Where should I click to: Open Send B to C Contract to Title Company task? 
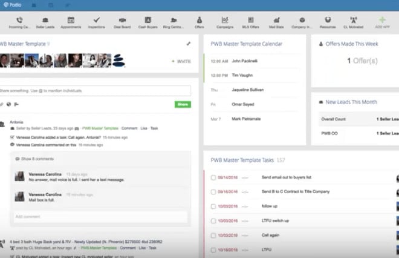click(296, 192)
